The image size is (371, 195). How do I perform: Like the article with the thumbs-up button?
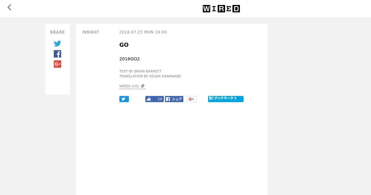point(149,99)
